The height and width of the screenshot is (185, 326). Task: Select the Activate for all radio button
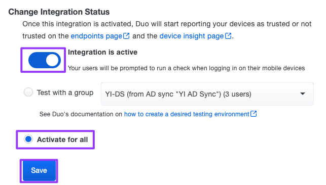(28, 139)
